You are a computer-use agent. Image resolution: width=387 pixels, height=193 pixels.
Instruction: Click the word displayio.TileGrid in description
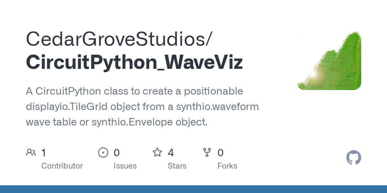tap(67, 107)
